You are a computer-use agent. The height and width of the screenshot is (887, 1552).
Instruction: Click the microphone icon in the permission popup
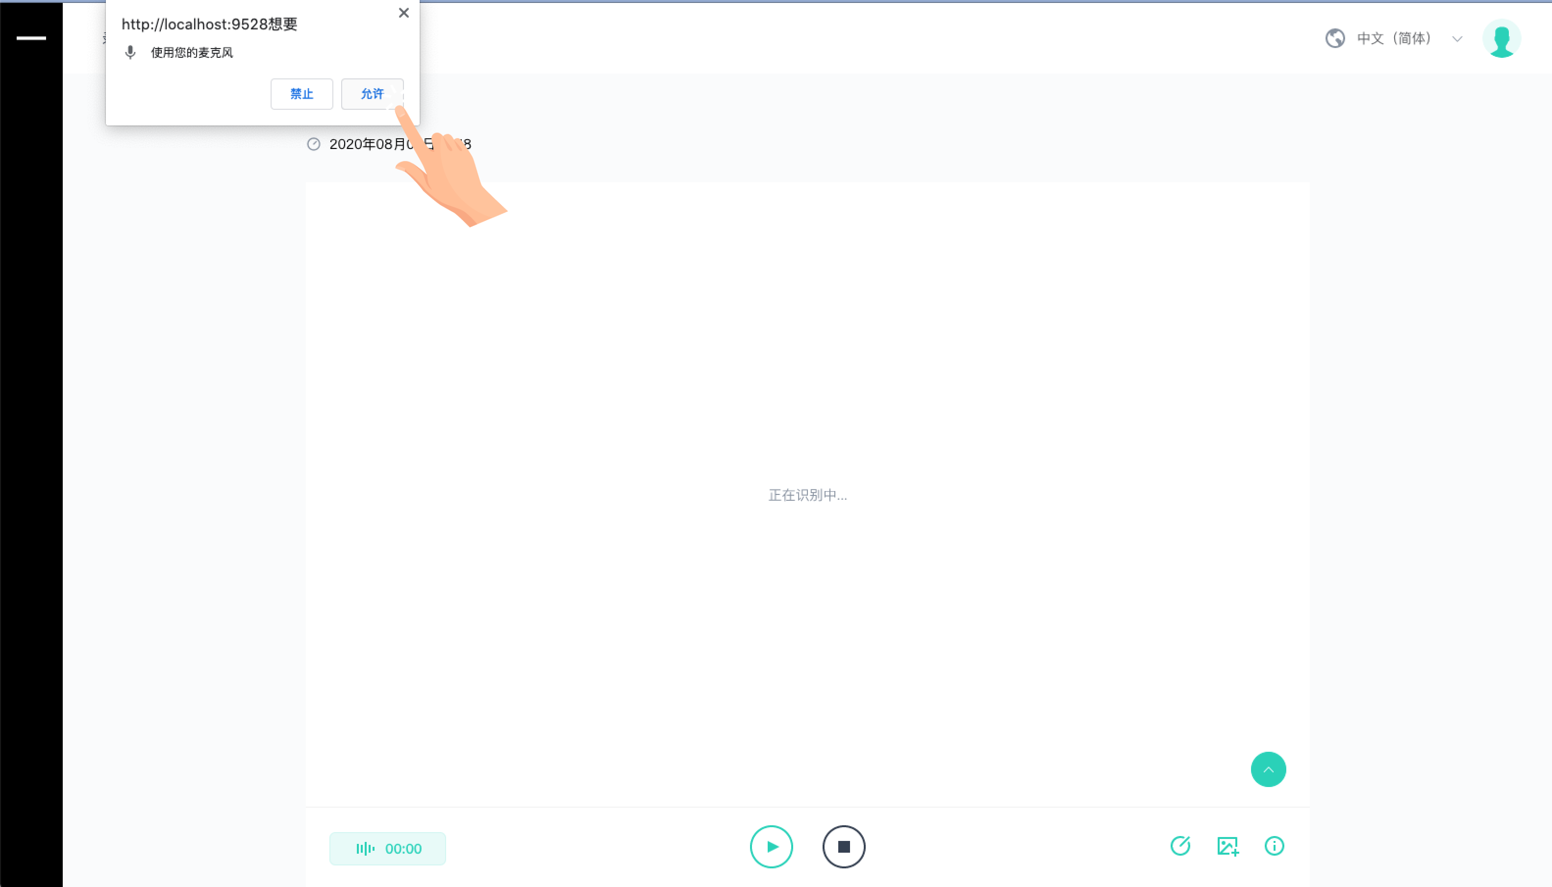[130, 52]
